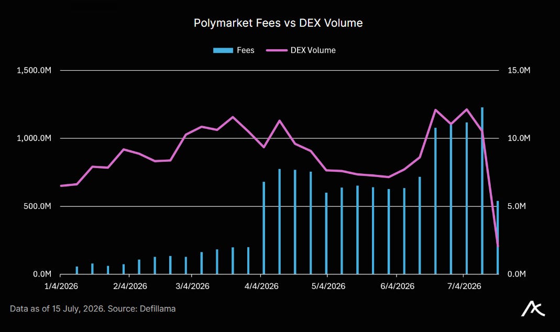Click the 2/4/2026 date label
Viewport: 560px width, 332px height.
click(x=130, y=286)
